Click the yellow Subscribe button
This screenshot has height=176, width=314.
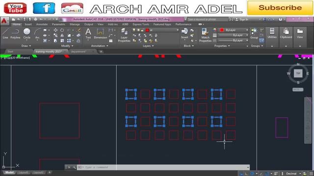coord(280,8)
